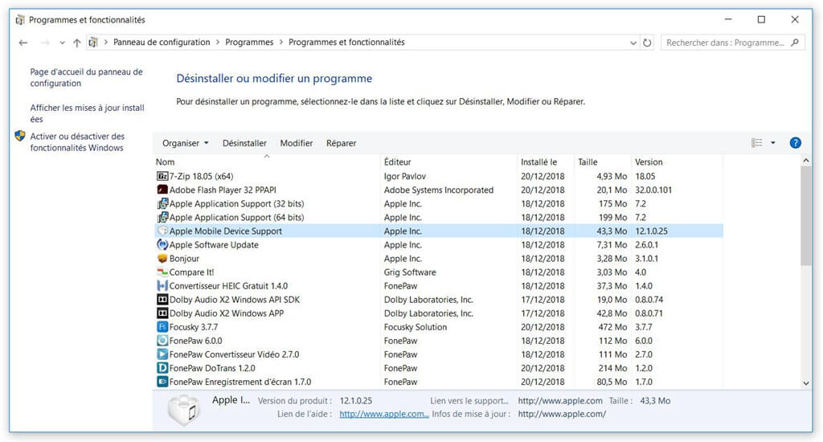Click Panneau de configuration breadcrumb
The width and height of the screenshot is (823, 442).
(x=162, y=42)
